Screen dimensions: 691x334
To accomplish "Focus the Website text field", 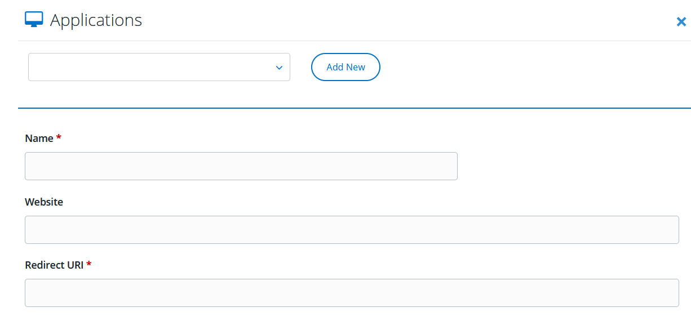I will click(352, 229).
